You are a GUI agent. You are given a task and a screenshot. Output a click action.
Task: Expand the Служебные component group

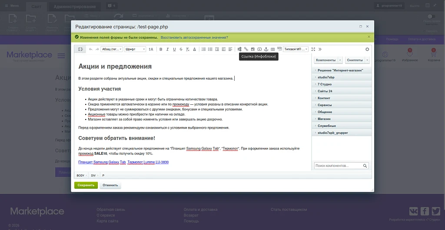342,126
